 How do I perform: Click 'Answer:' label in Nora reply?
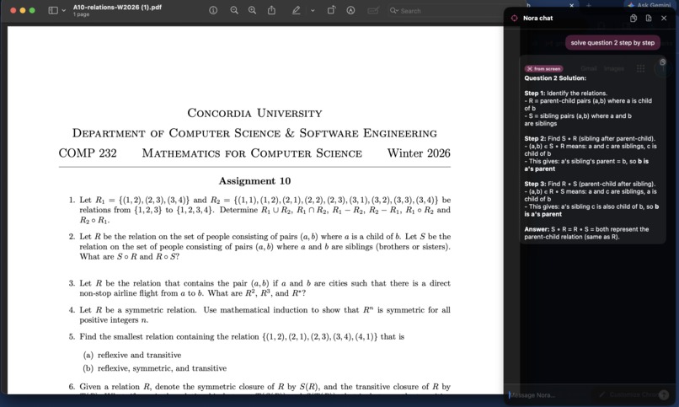[537, 229]
